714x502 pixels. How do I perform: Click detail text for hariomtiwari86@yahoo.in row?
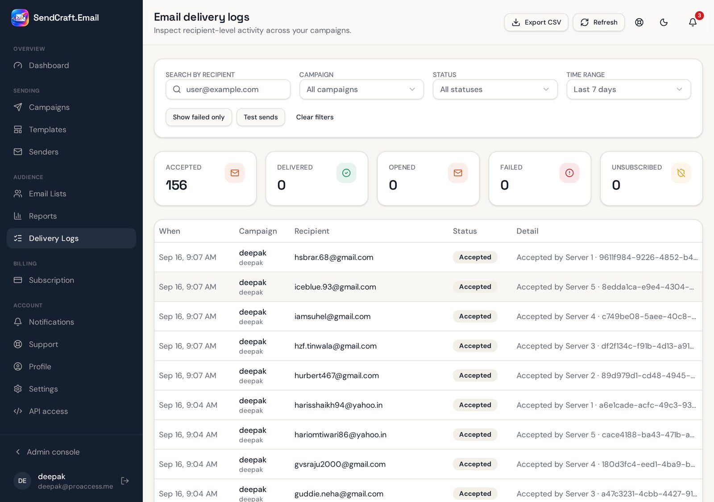[605, 435]
